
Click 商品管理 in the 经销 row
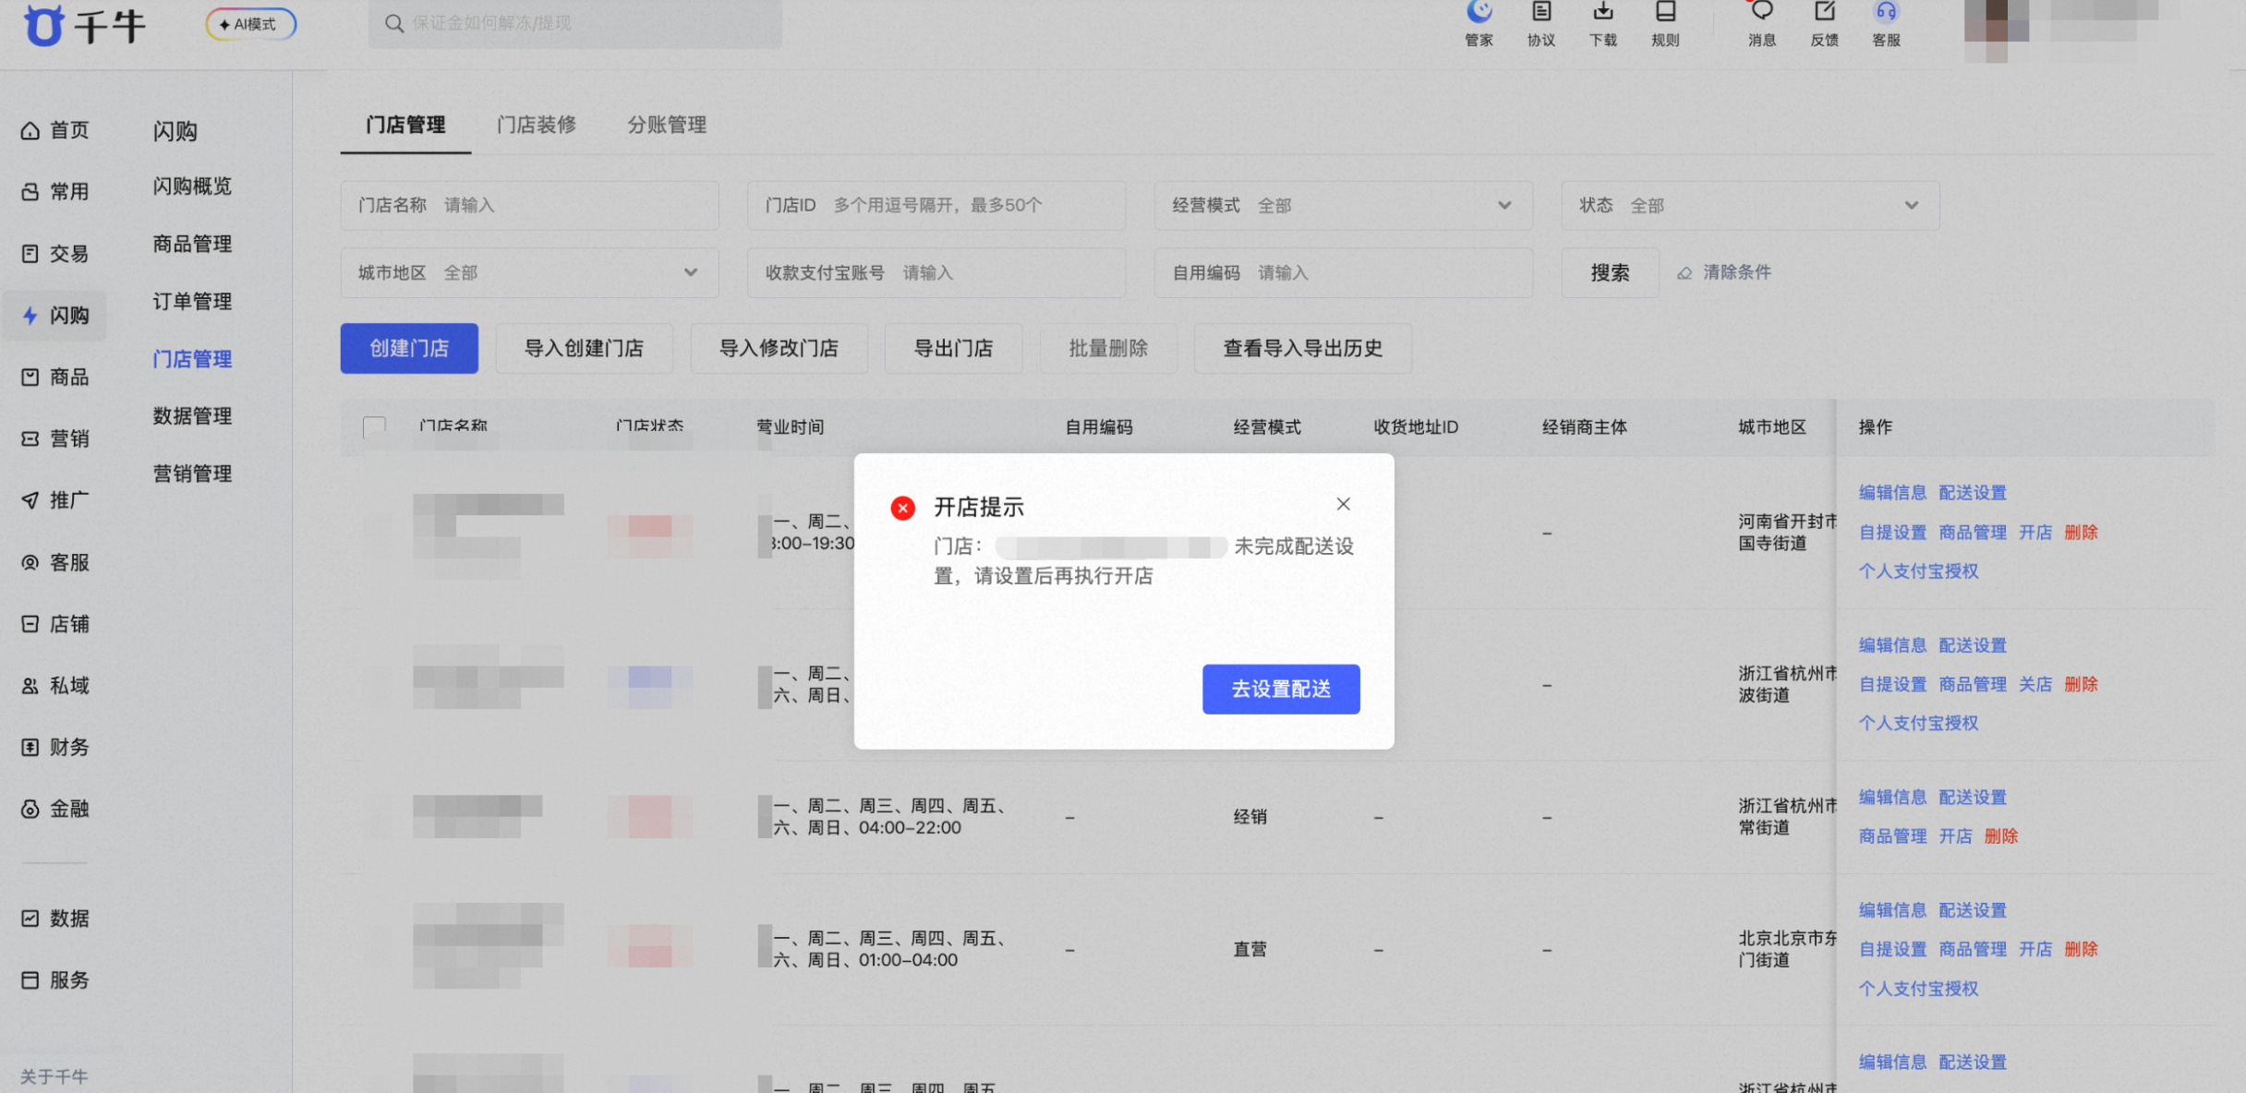pos(1892,835)
